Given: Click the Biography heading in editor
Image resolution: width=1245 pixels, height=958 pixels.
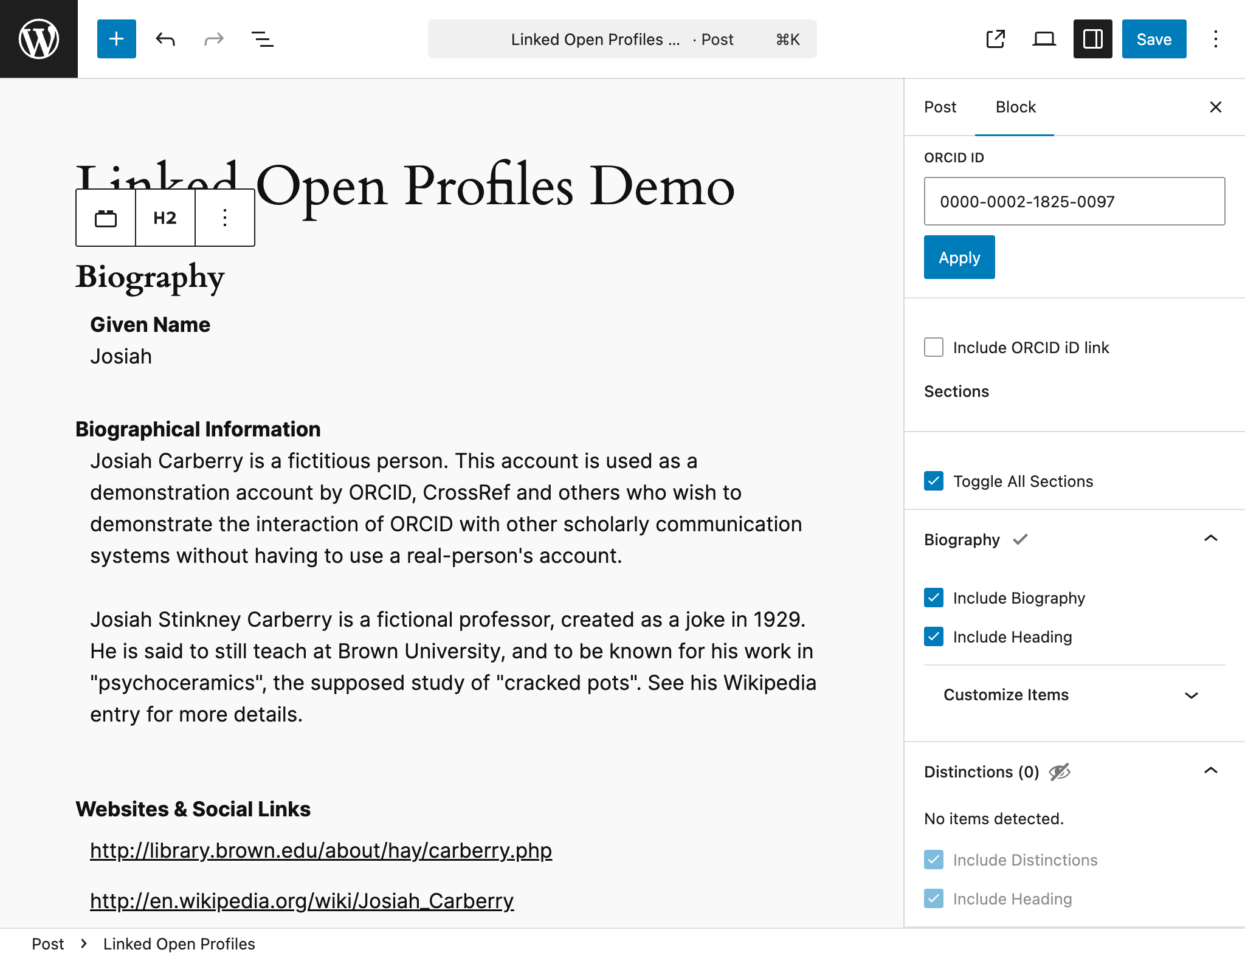Looking at the screenshot, I should 150,277.
